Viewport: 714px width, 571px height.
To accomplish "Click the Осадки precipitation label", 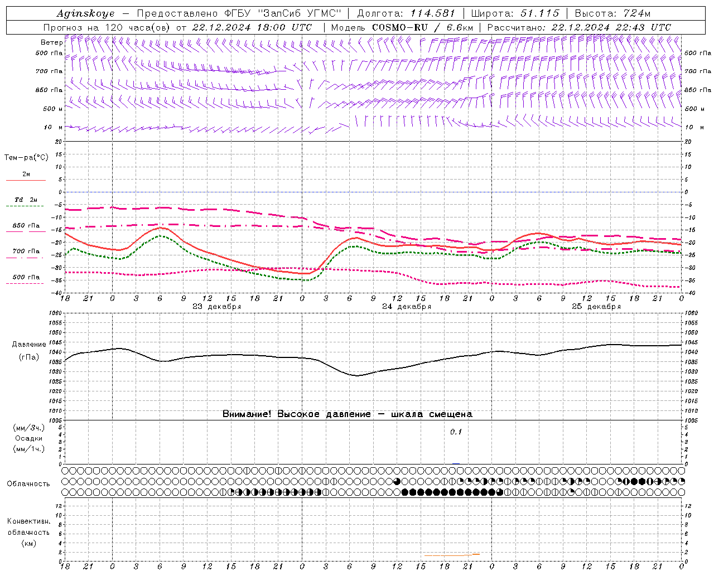I will (x=28, y=438).
